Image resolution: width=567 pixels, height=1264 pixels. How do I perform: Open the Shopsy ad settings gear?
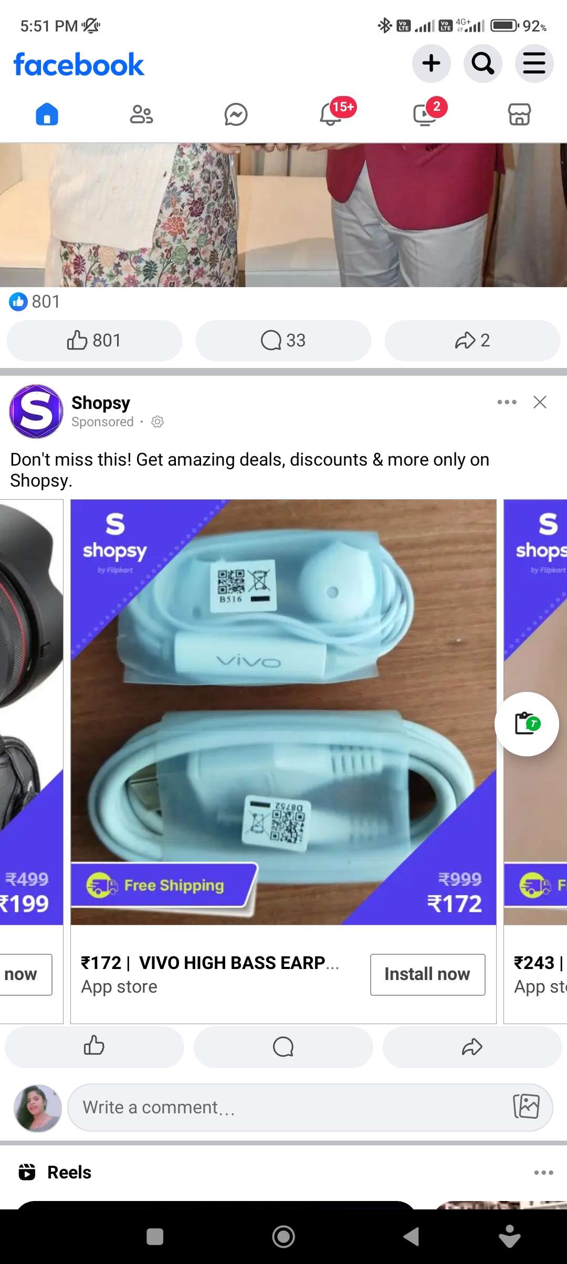click(157, 422)
